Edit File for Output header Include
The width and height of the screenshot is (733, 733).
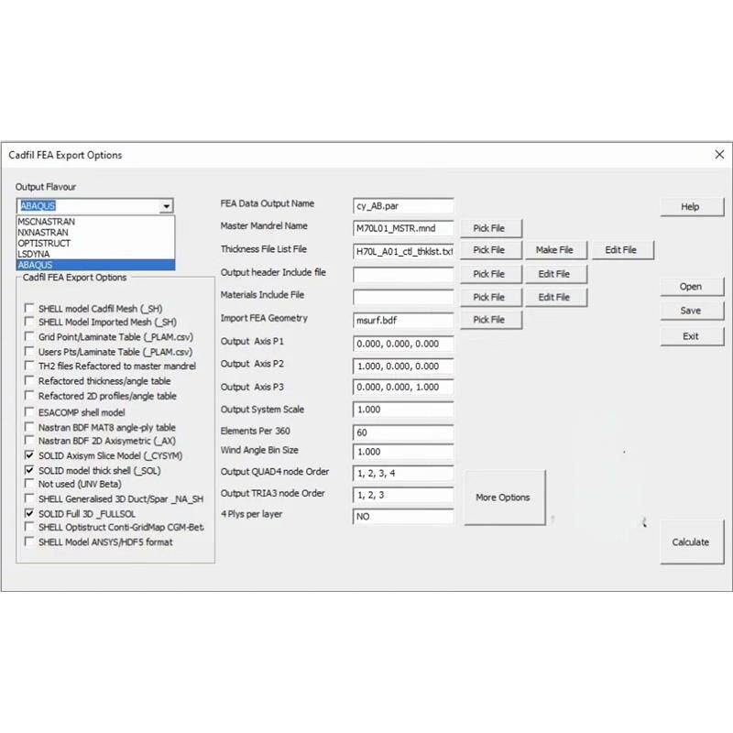[x=556, y=274]
